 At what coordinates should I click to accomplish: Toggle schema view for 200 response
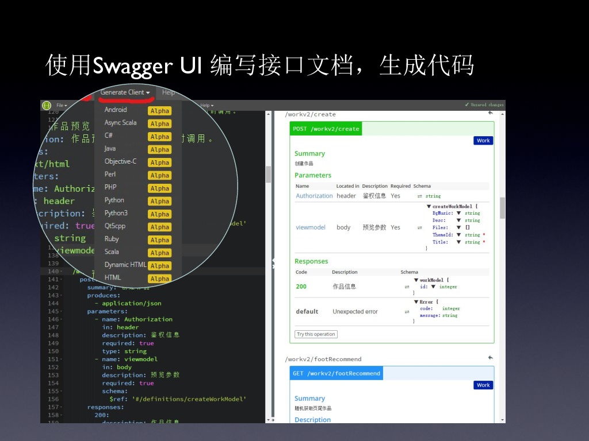click(x=407, y=287)
